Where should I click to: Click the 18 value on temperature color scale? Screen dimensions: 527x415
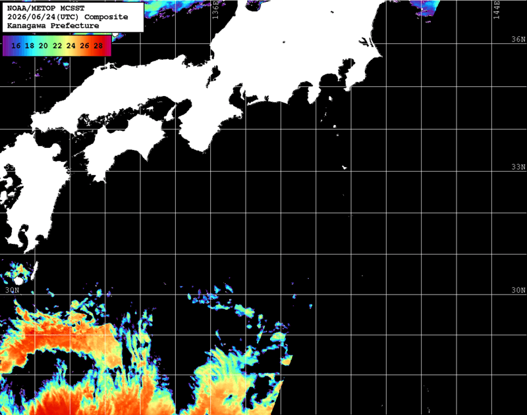(30, 45)
